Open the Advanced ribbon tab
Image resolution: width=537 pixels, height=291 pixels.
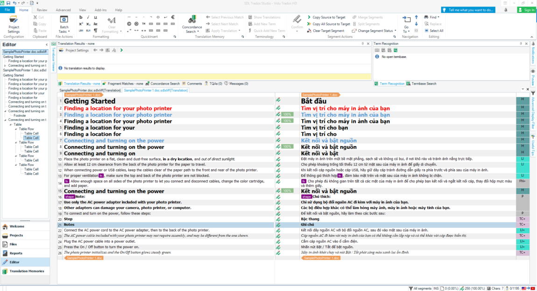point(63,10)
